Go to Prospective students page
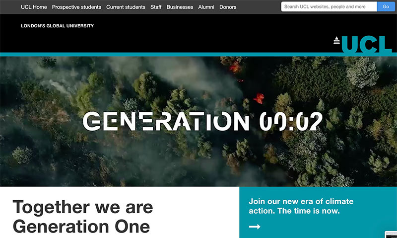 [76, 7]
